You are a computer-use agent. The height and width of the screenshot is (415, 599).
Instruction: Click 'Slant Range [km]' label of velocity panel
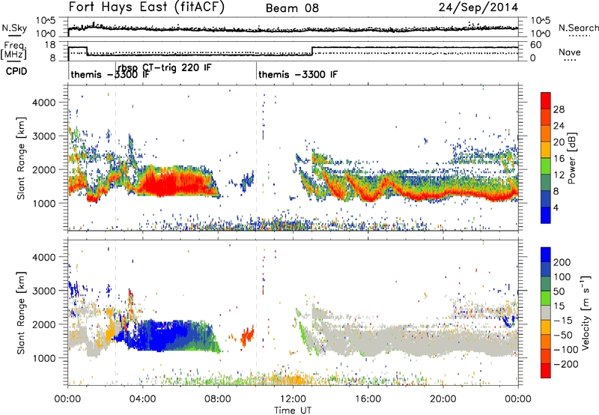point(21,313)
